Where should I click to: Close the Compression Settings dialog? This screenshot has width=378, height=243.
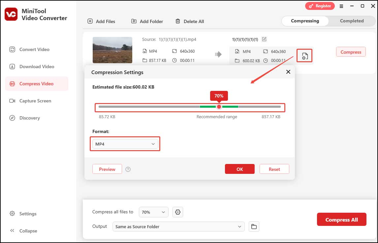coord(288,72)
